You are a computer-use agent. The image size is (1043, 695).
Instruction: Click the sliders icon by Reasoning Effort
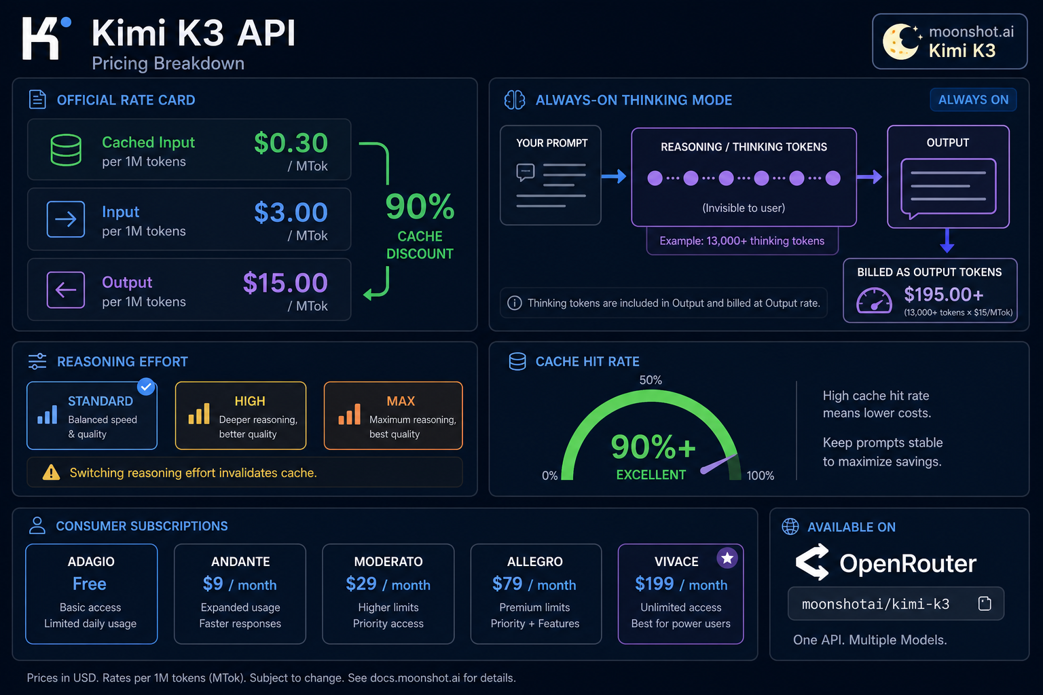(x=37, y=361)
